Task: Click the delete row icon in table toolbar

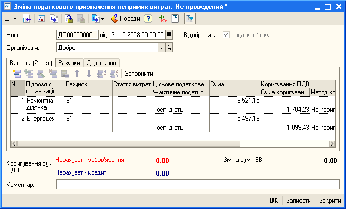Action: tap(53, 74)
